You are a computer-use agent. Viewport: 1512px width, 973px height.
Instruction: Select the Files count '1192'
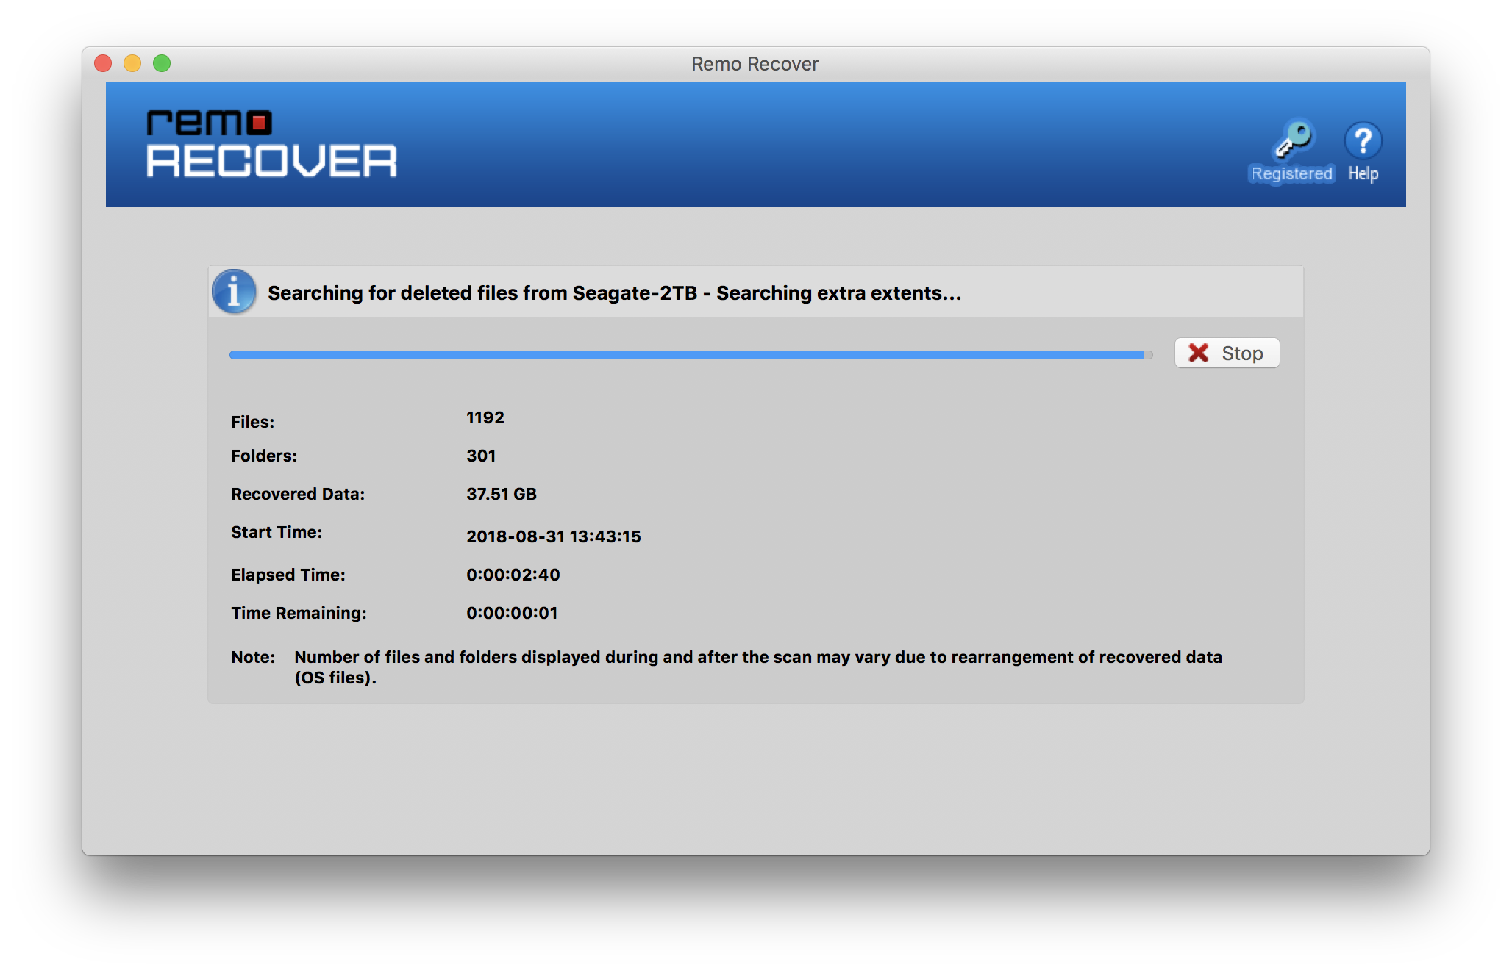point(485,418)
